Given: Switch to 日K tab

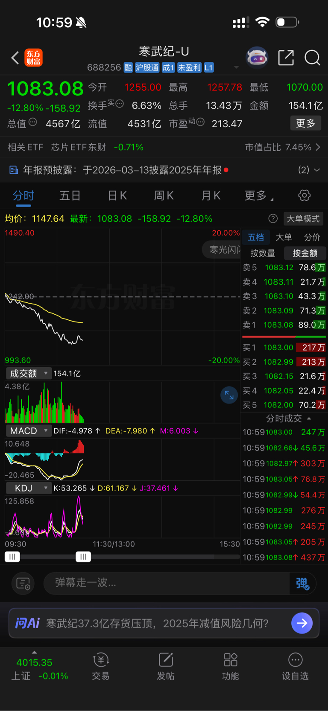Looking at the screenshot, I should coord(117,196).
